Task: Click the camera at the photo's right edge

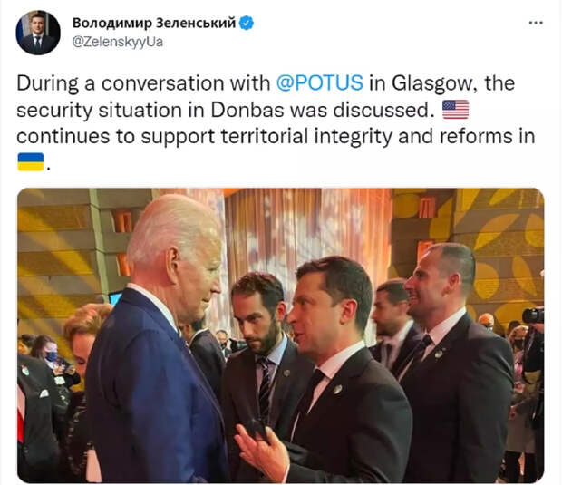Action: 534,315
